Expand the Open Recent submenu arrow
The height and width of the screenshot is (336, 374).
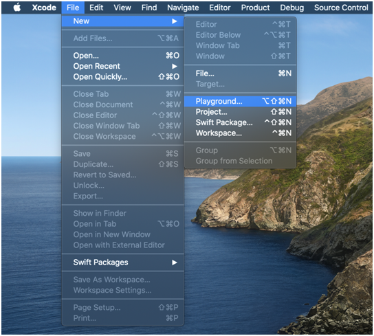tap(175, 66)
